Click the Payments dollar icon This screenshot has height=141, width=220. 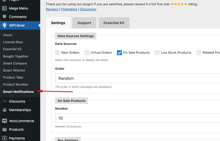tap(5, 138)
